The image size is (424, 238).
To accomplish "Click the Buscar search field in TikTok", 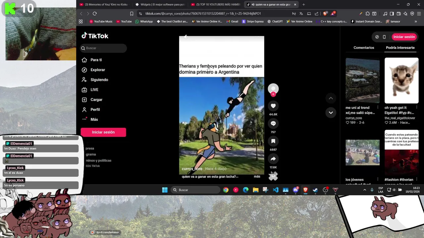I will [104, 48].
